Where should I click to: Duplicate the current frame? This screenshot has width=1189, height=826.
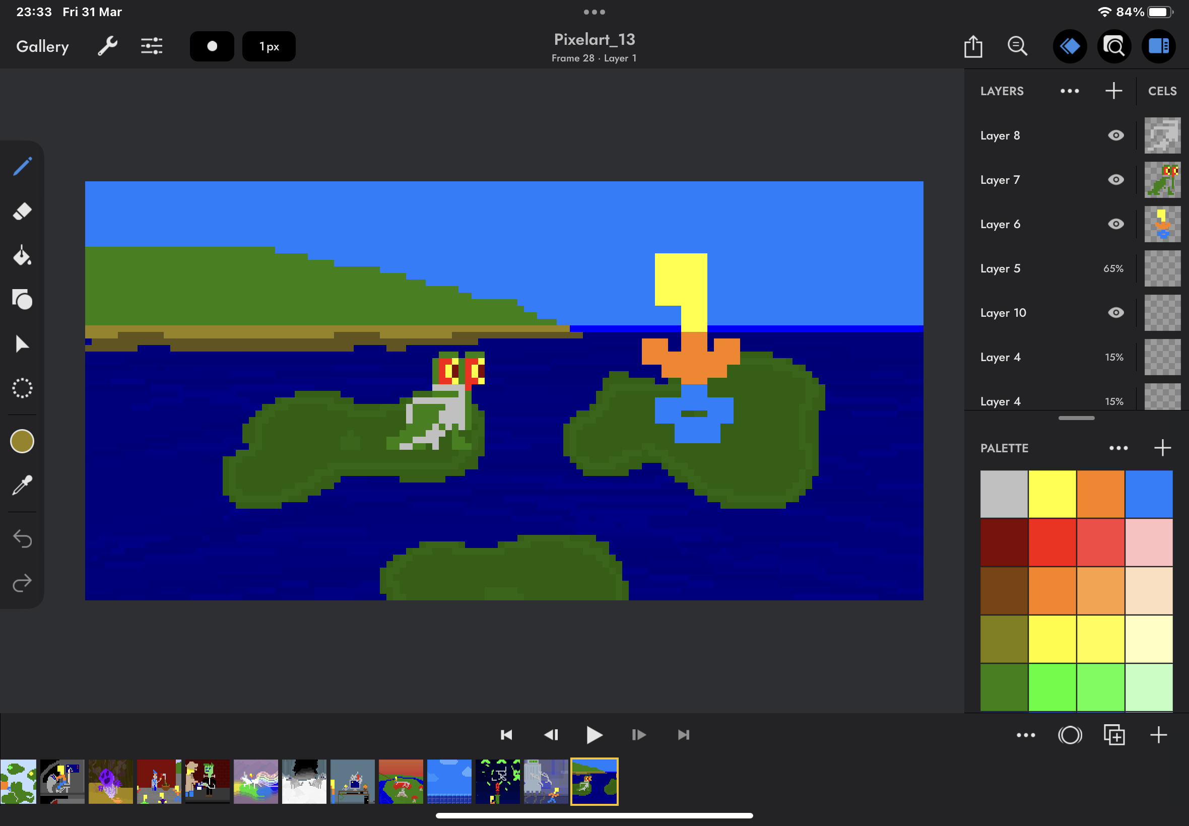pyautogui.click(x=1114, y=735)
